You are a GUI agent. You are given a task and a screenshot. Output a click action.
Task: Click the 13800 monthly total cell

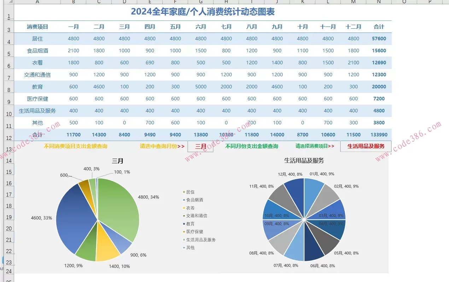(x=201, y=135)
